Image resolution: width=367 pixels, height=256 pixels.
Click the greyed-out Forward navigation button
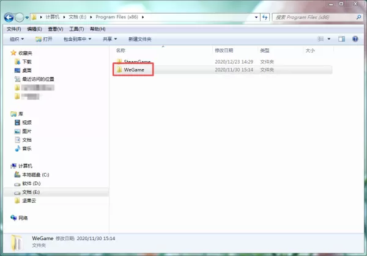pyautogui.click(x=19, y=17)
